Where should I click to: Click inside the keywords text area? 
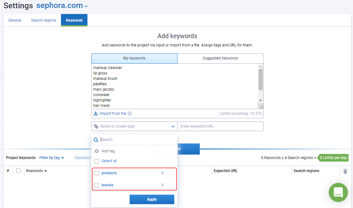(175, 87)
